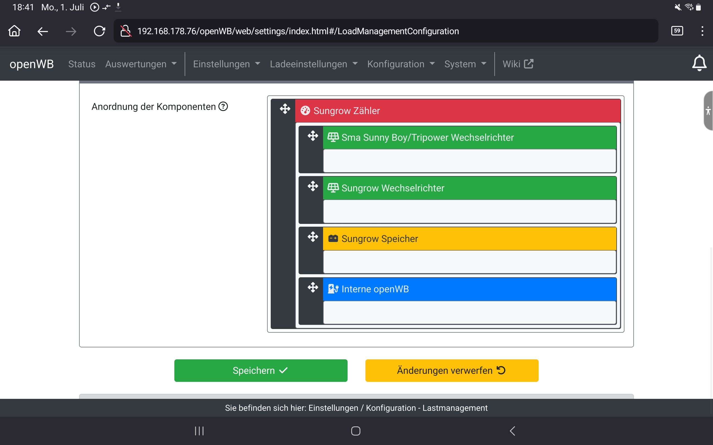Click the move handle for the Sma Sunny Boy/Tripower Wechselrichter
The height and width of the screenshot is (445, 713).
[312, 136]
